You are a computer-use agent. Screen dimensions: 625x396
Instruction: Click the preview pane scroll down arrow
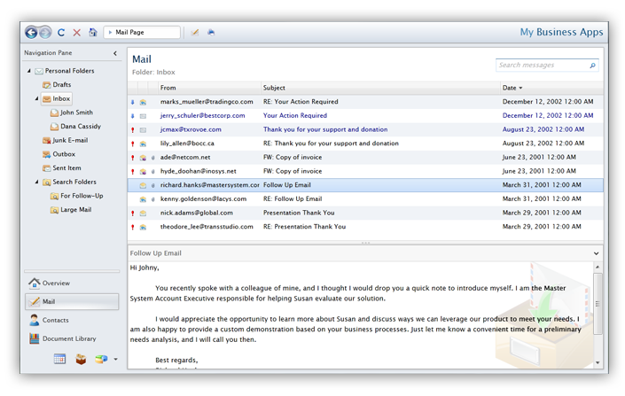(x=598, y=362)
